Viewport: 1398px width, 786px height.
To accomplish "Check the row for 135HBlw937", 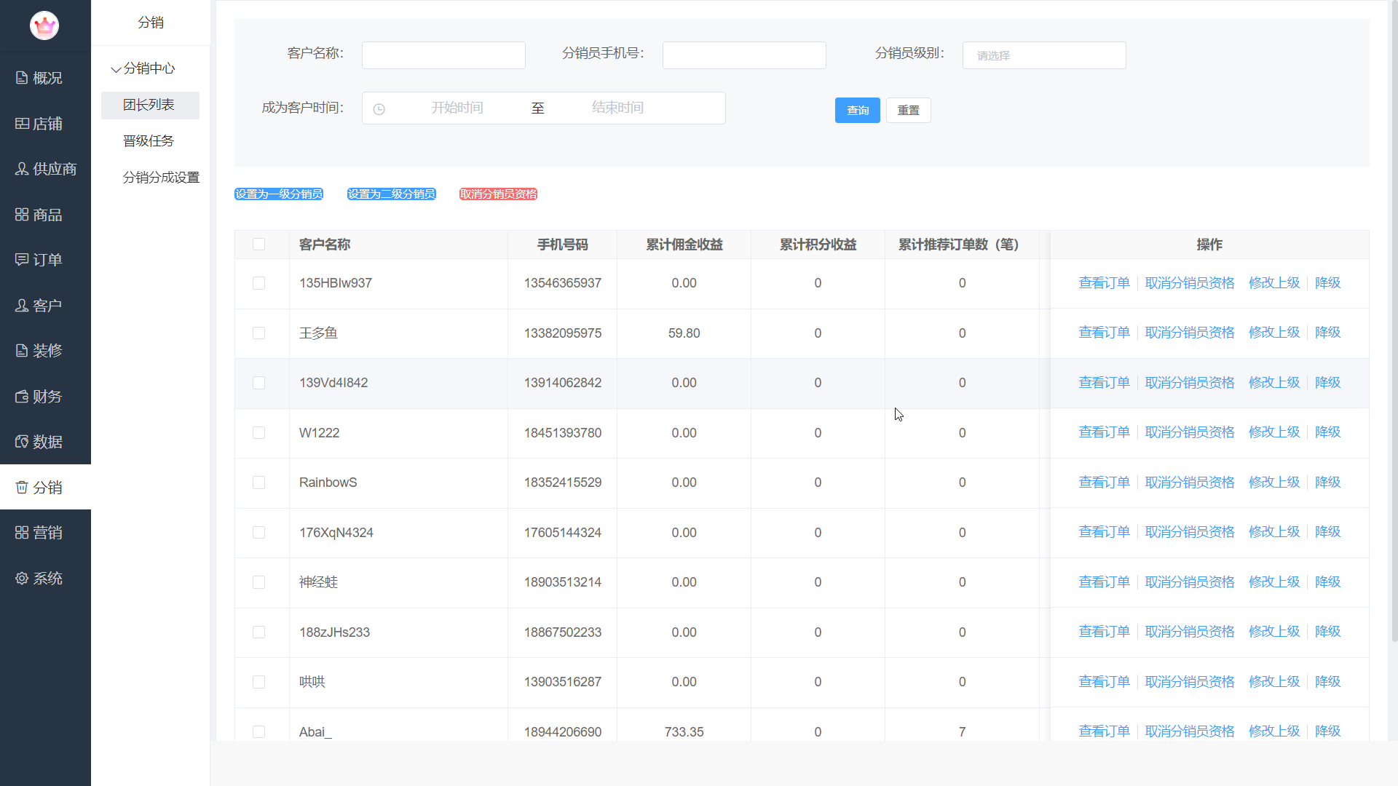I will [x=258, y=283].
